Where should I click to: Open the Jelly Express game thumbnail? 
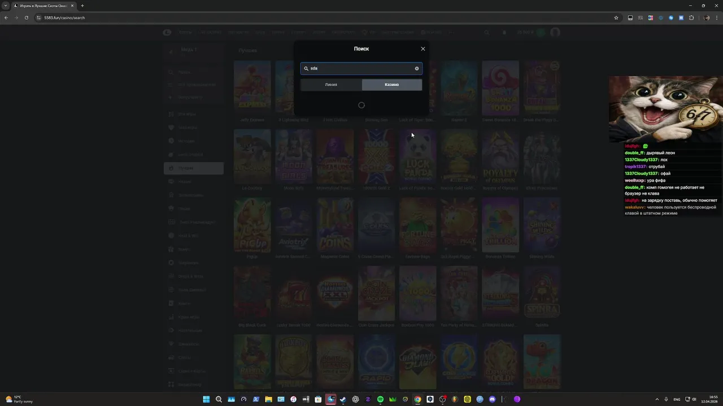pos(252,89)
